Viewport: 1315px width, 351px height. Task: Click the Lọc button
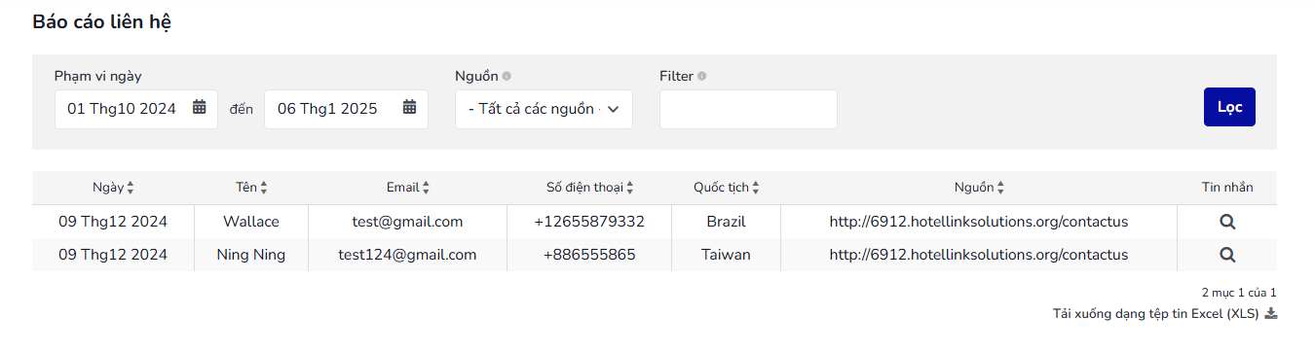pyautogui.click(x=1229, y=107)
